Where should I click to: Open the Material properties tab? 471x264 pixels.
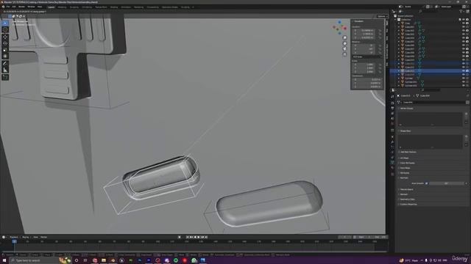point(392,168)
